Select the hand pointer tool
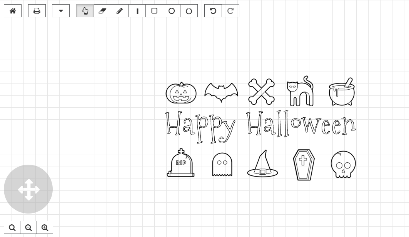Viewport: 409px width, 237px height. pos(85,11)
